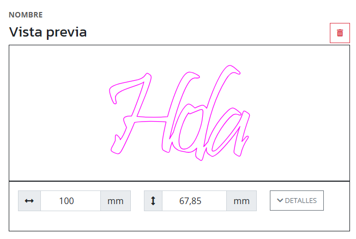Click the mm unit beside the height

[241, 201]
